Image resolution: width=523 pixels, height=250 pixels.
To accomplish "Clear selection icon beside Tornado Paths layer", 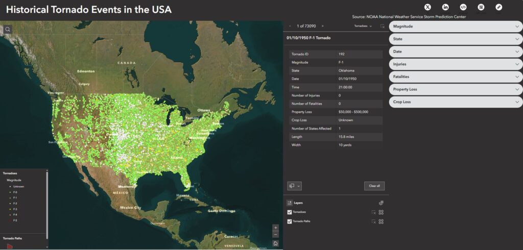I will click(374, 221).
